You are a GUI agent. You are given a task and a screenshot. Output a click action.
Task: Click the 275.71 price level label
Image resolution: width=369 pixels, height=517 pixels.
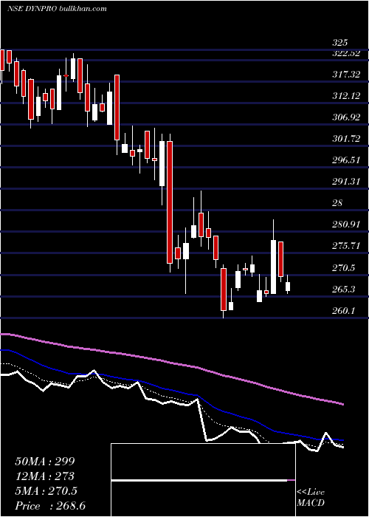(346, 246)
